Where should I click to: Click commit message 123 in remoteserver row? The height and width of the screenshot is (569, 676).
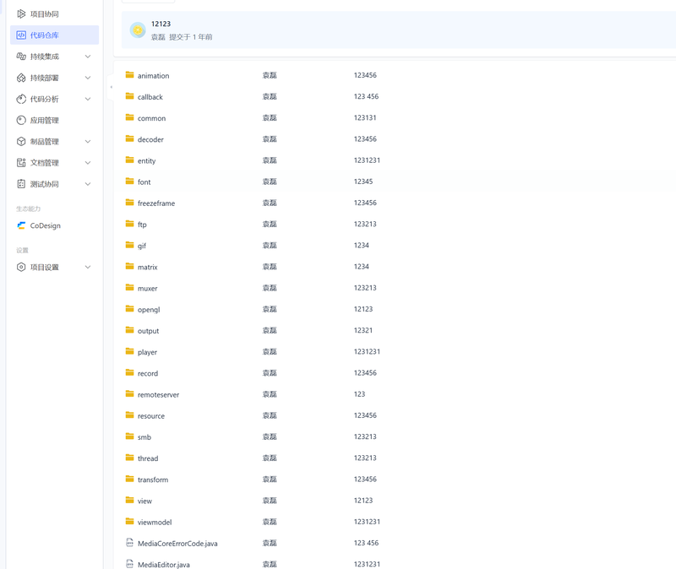tap(360, 394)
